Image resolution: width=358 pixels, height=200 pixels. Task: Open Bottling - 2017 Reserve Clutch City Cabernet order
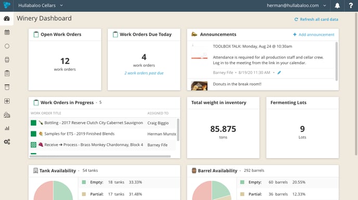[x=94, y=123]
